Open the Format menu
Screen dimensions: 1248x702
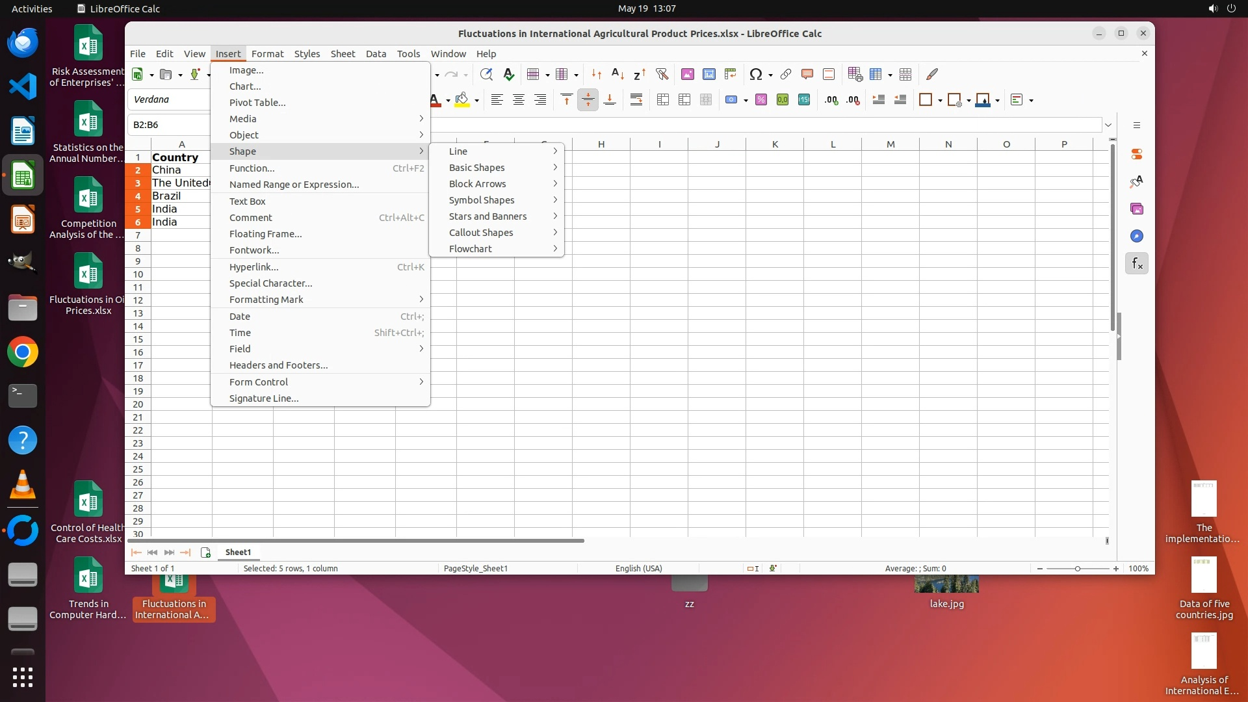[267, 54]
